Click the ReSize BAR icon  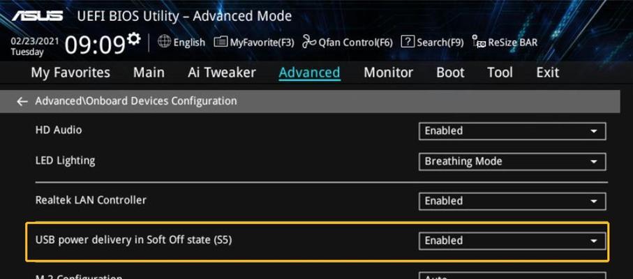(x=479, y=42)
